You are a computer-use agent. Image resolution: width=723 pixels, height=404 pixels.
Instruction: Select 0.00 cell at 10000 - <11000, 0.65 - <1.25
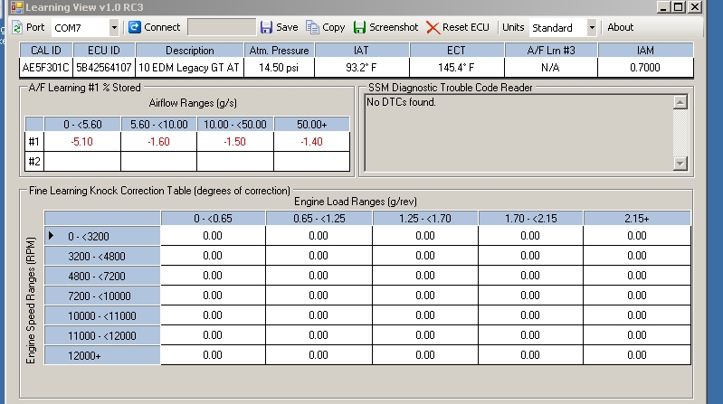(x=319, y=315)
